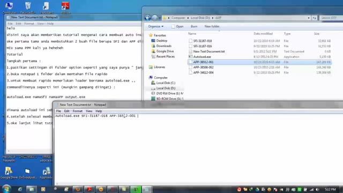This screenshot has height=193, width=343.
Task: Expand the arrow after Local Disk (D:) in the breadcrumb
Action: point(212,18)
